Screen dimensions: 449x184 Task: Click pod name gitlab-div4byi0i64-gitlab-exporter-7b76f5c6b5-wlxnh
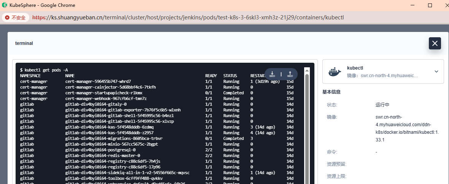tap(123, 110)
